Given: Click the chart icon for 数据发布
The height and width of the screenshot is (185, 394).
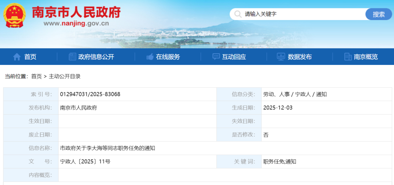Looking at the screenshot, I should pyautogui.click(x=281, y=57).
